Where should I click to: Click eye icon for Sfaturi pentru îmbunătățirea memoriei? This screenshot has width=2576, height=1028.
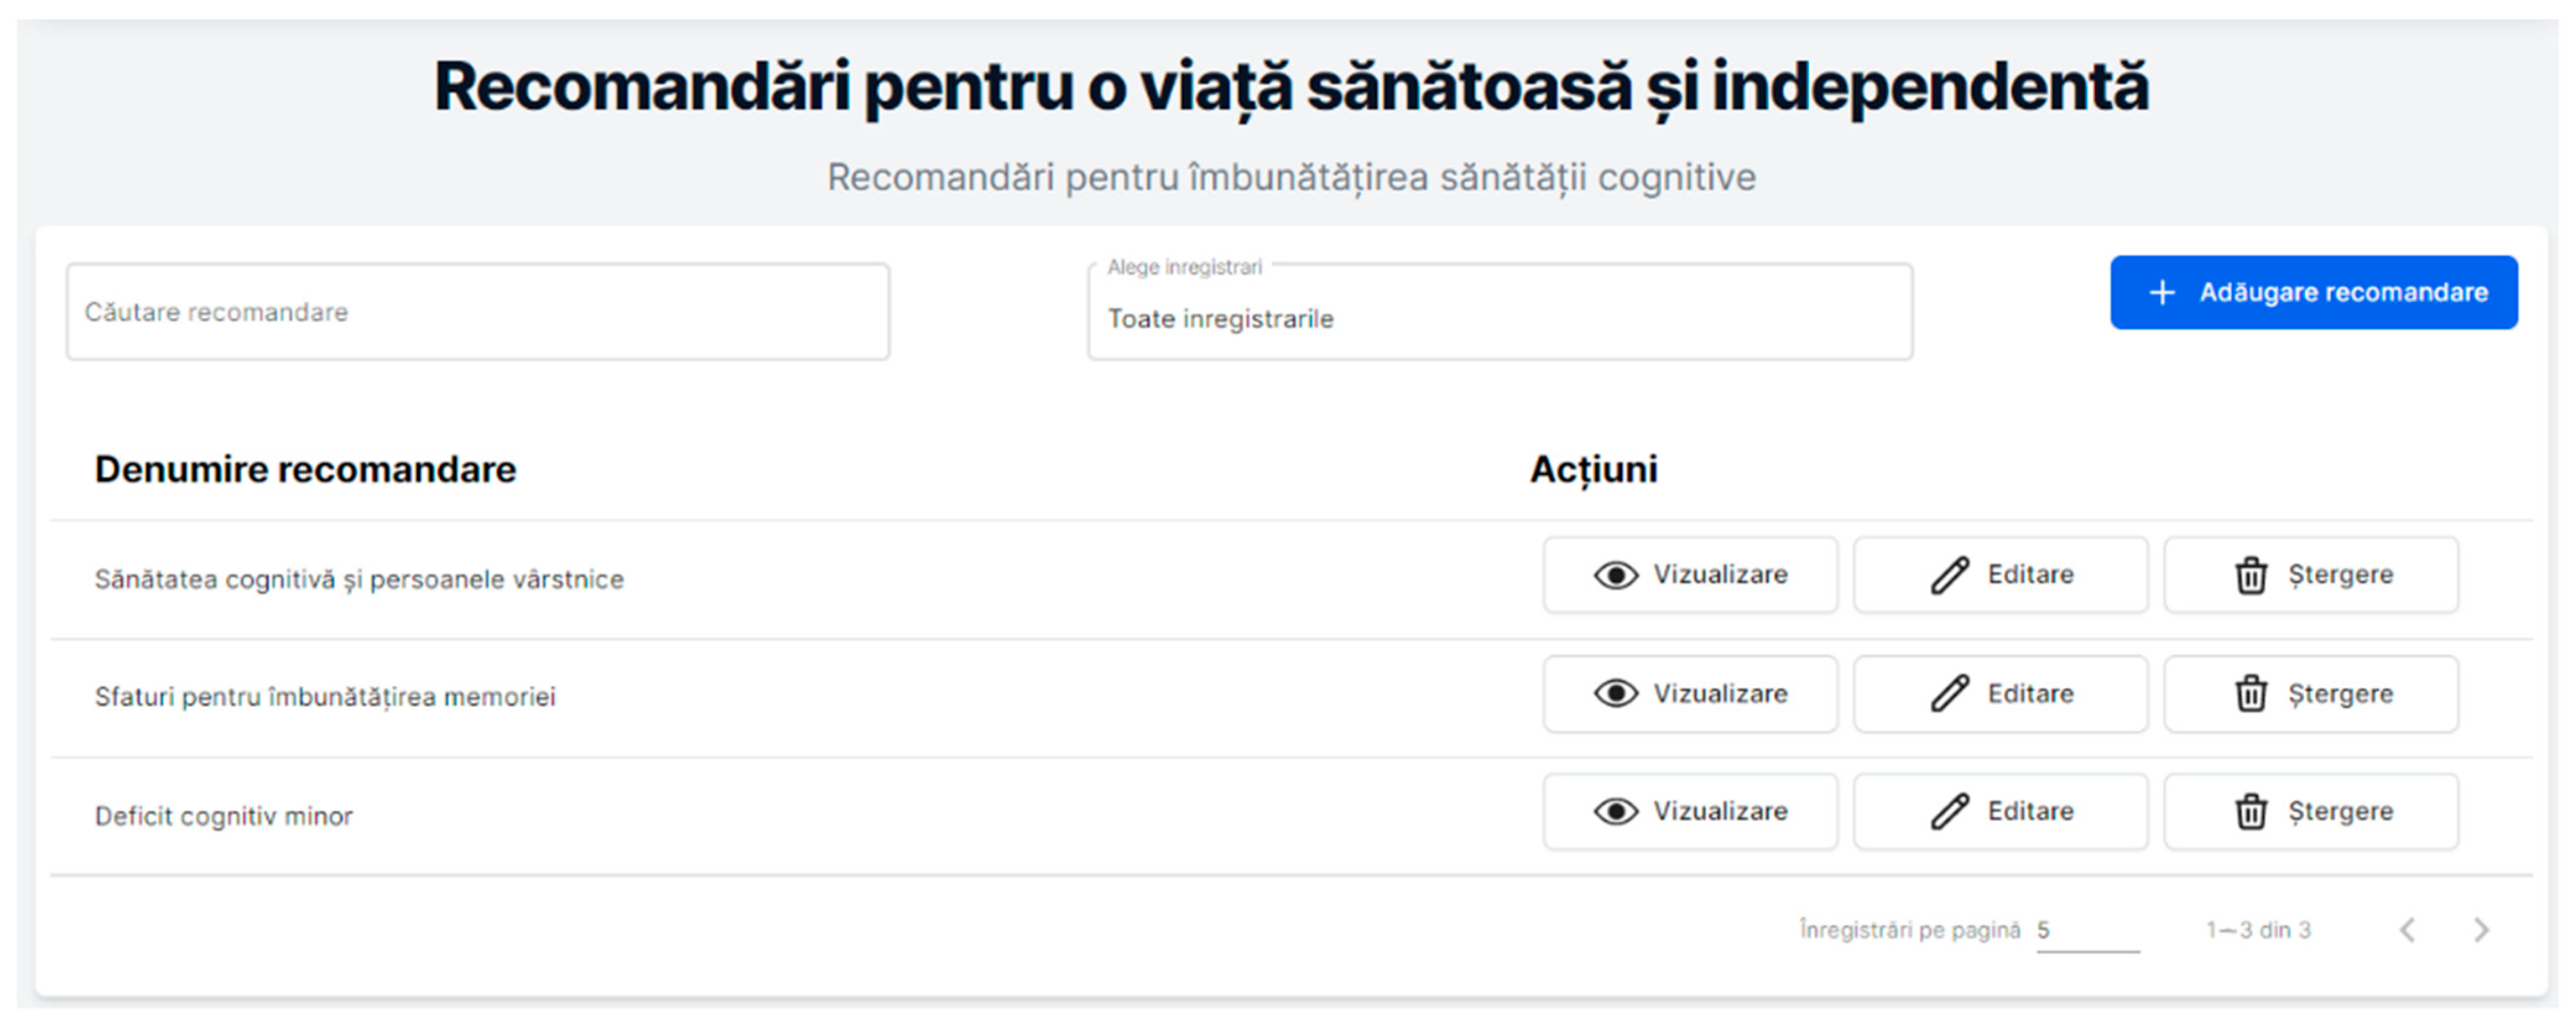1615,693
